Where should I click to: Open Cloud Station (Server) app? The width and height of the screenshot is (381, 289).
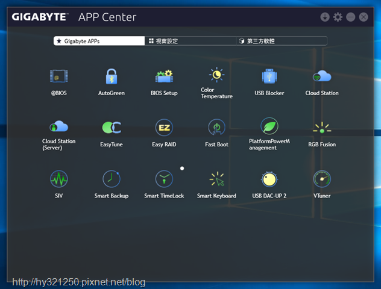[x=58, y=127]
